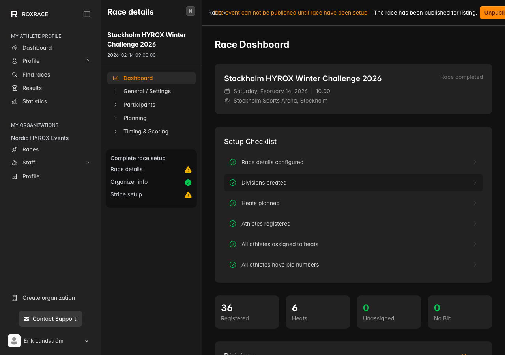The image size is (505, 355).
Task: Click the athlete Dashboard pie-chart icon
Action: (x=15, y=48)
